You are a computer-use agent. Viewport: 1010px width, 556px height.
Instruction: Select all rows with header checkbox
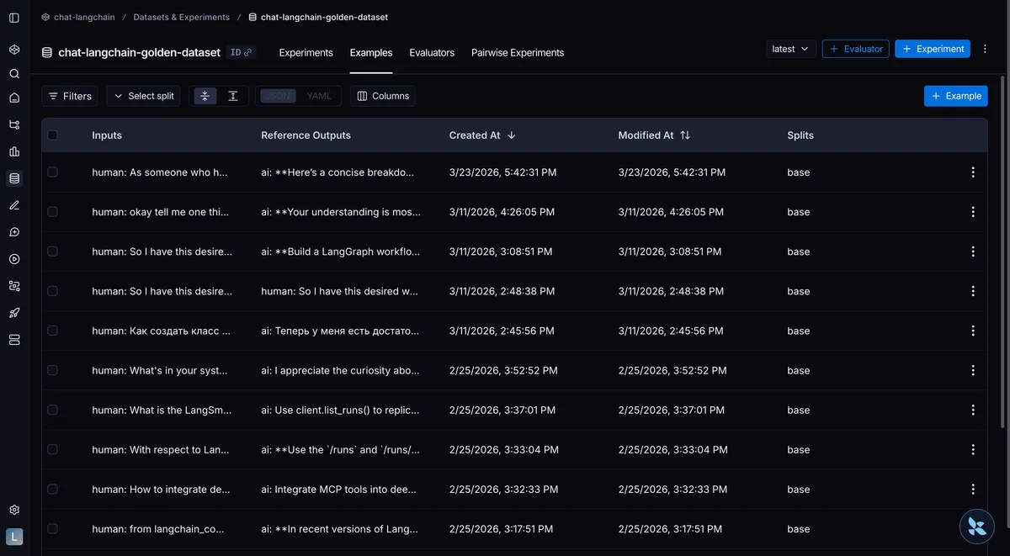pos(53,135)
